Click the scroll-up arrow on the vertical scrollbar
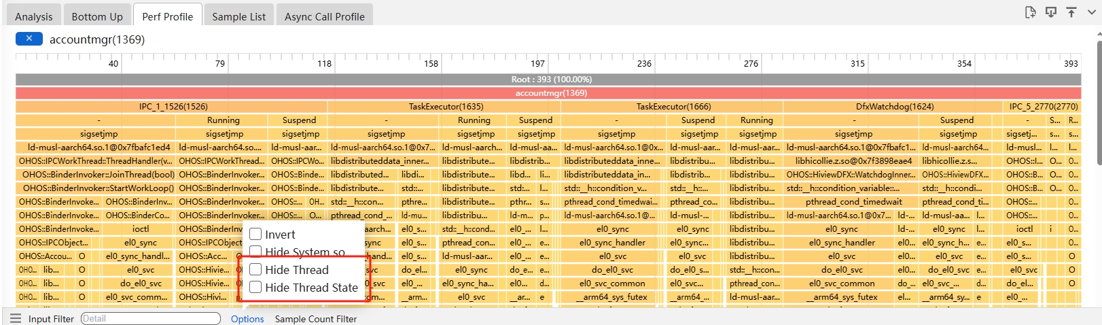1102x325 pixels. click(1099, 33)
